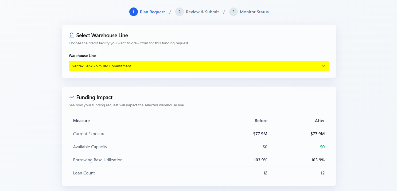Viewport: 397px width, 191px height.
Task: Select the Current Exposure row label
Action: click(x=89, y=134)
